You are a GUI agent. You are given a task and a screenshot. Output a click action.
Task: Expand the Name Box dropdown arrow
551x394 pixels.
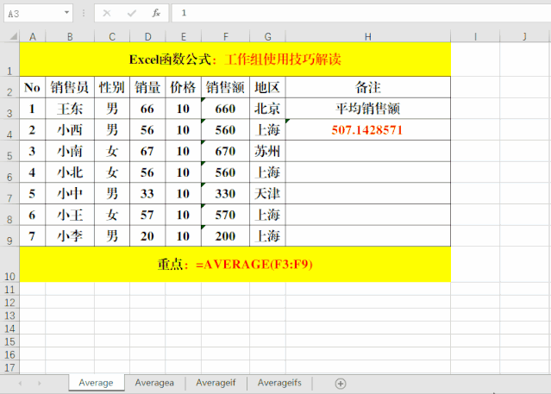coord(67,13)
